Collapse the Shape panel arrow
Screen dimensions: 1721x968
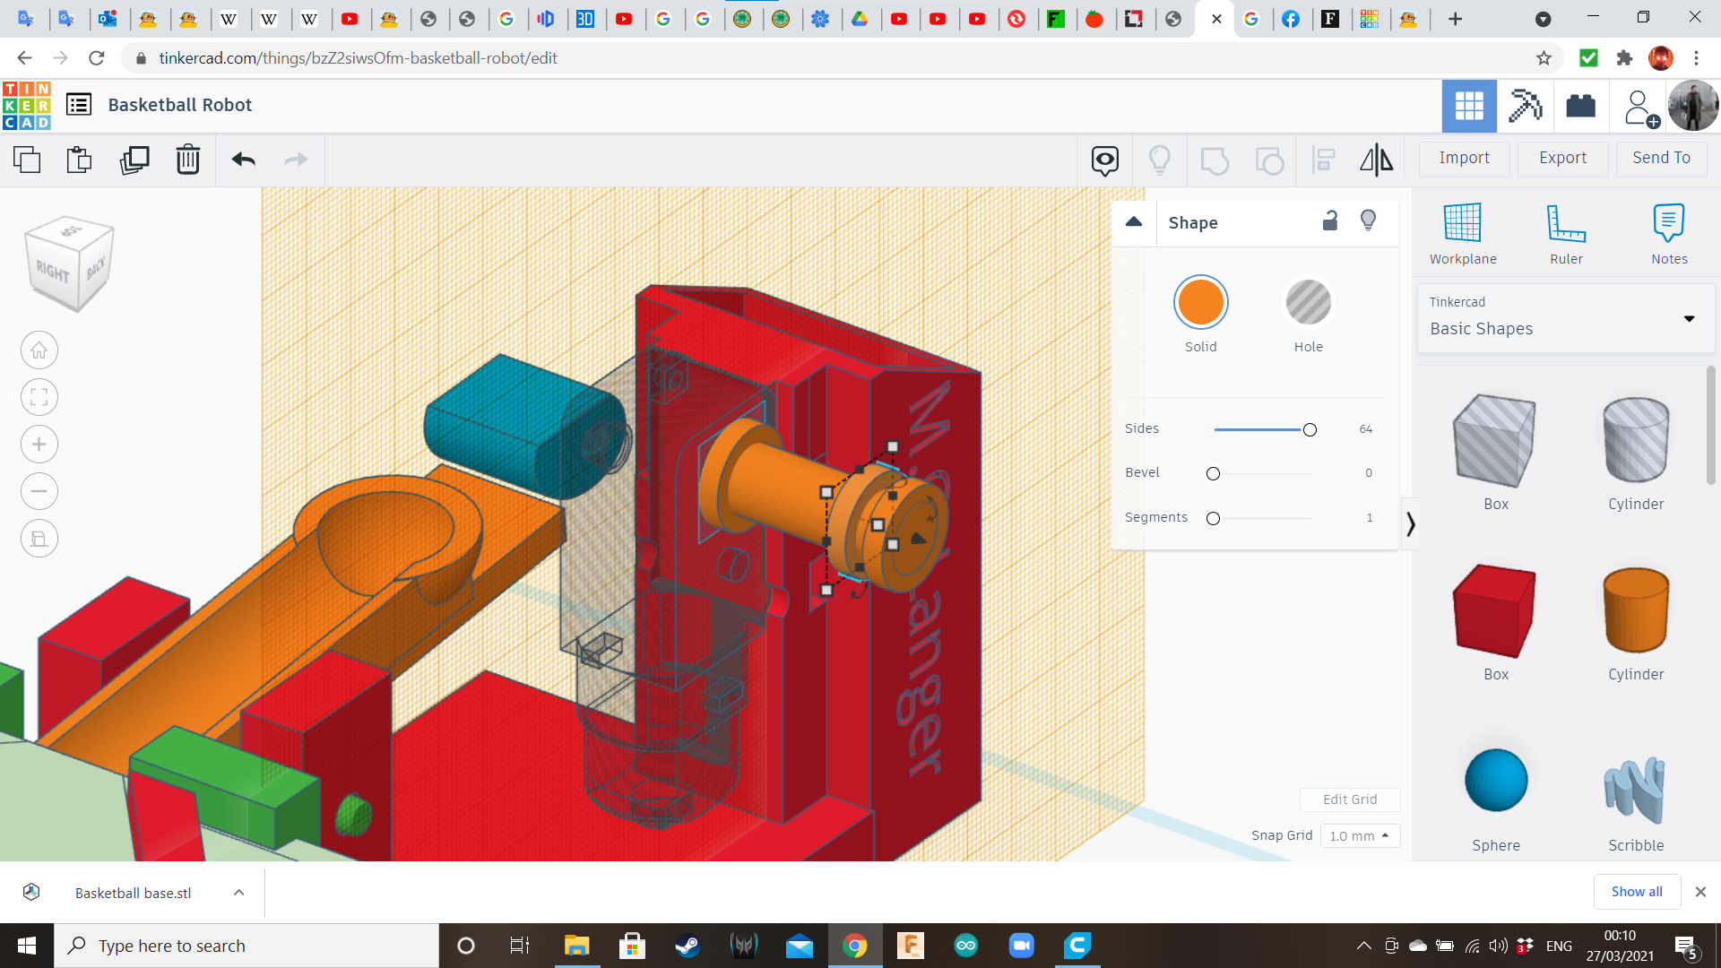point(1134,222)
